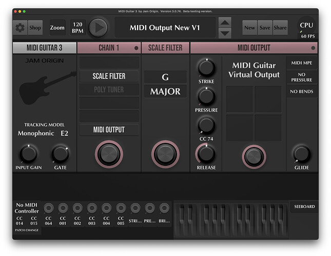Click the Shop button

pos(35,28)
